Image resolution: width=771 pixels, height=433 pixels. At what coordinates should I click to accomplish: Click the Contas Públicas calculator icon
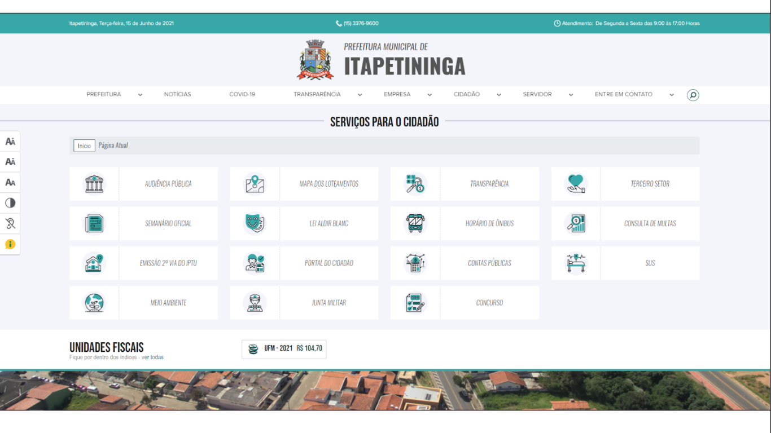(415, 263)
